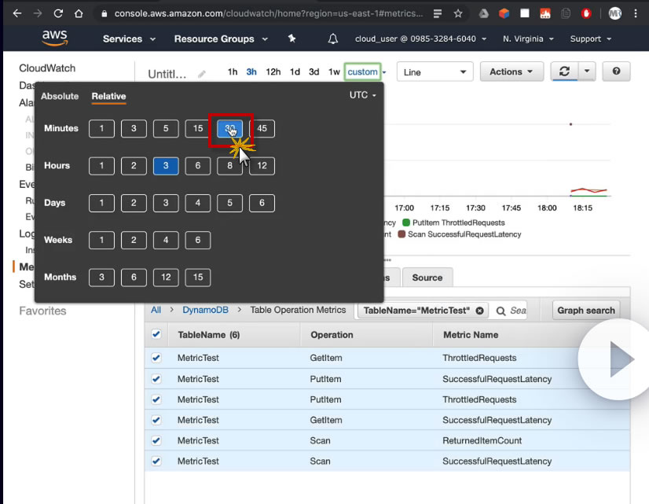Open the Line graph type dropdown
Image resolution: width=649 pixels, height=504 pixels.
tap(434, 72)
